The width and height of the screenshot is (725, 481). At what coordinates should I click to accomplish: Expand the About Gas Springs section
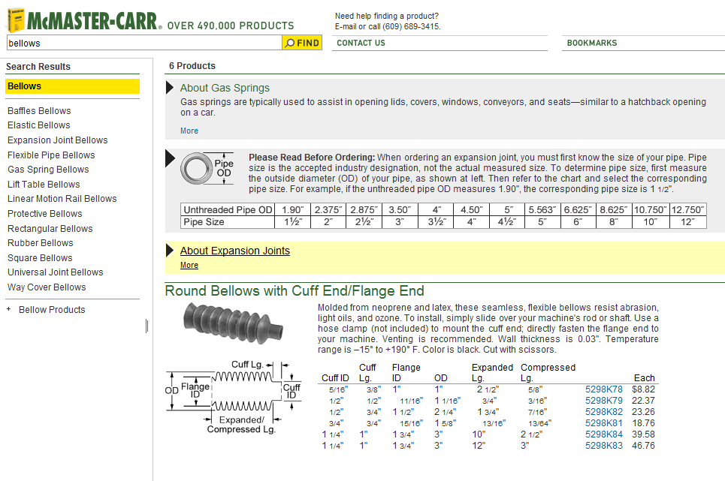coord(170,88)
